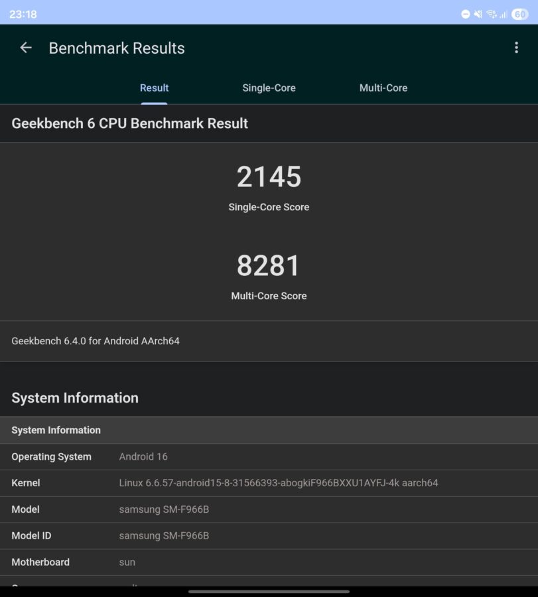The image size is (538, 597).
Task: Select the Model ID row
Action: [269, 536]
